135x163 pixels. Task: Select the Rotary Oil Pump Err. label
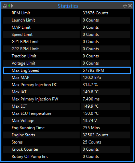[x=30, y=157]
